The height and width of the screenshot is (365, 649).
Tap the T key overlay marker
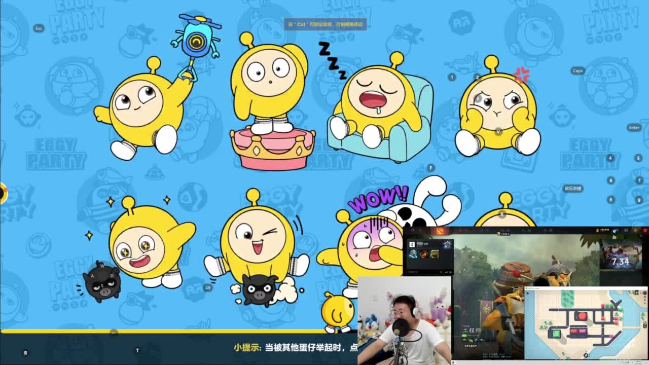point(137,350)
